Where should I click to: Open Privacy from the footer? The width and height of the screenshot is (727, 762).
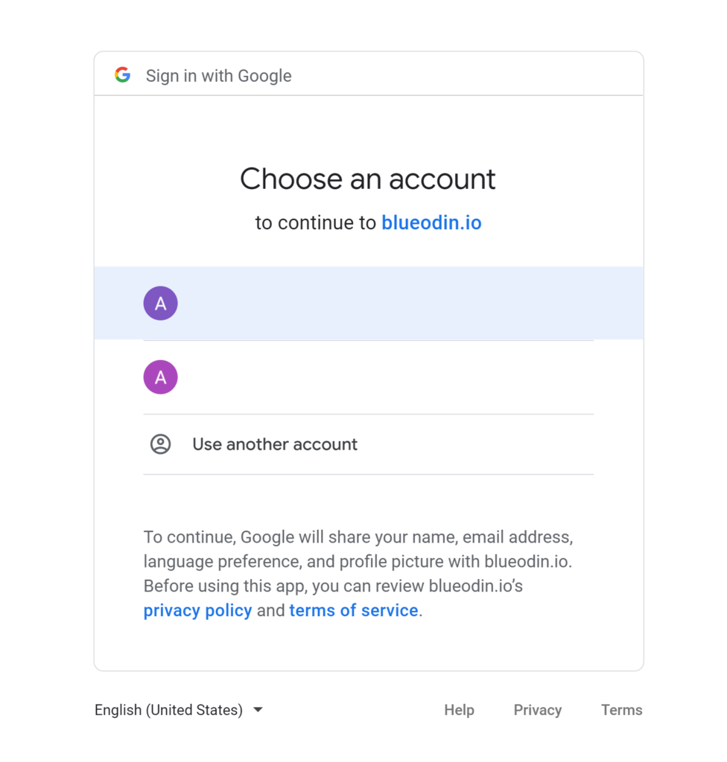click(x=537, y=710)
